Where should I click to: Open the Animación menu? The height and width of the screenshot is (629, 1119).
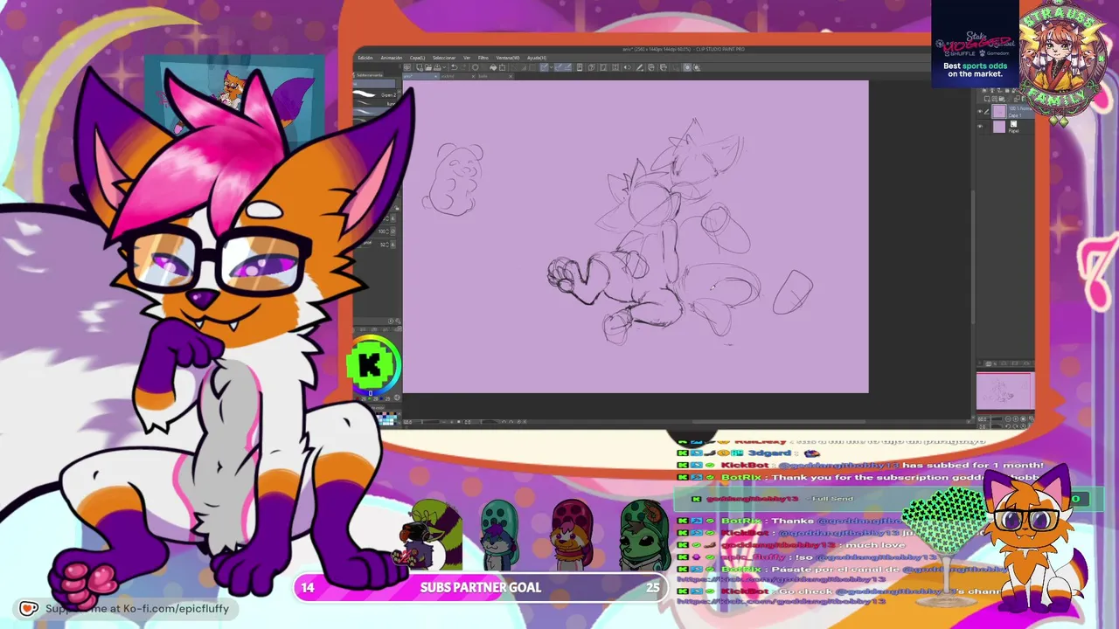point(392,58)
